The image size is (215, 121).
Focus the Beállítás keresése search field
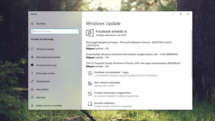pyautogui.click(x=55, y=31)
